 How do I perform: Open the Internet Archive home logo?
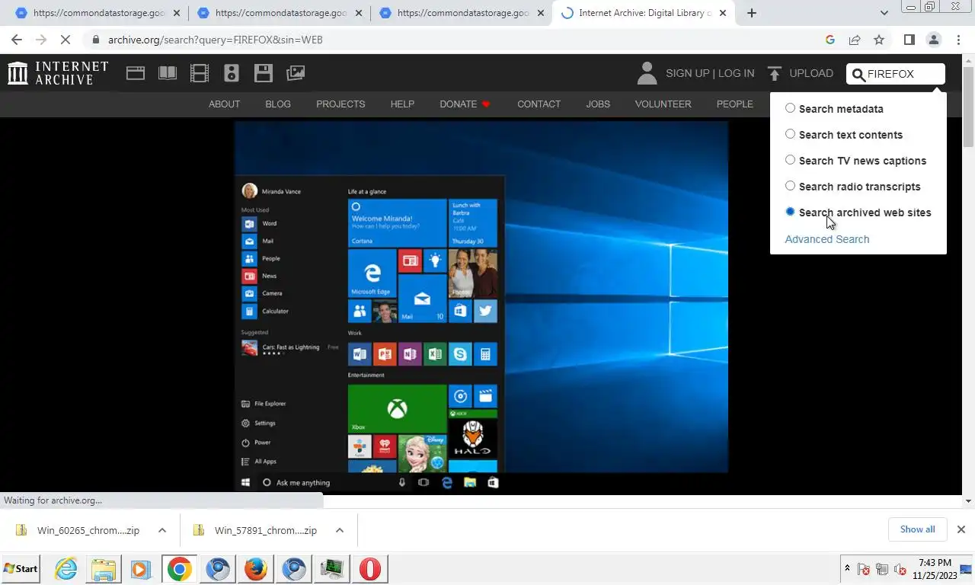coord(58,73)
